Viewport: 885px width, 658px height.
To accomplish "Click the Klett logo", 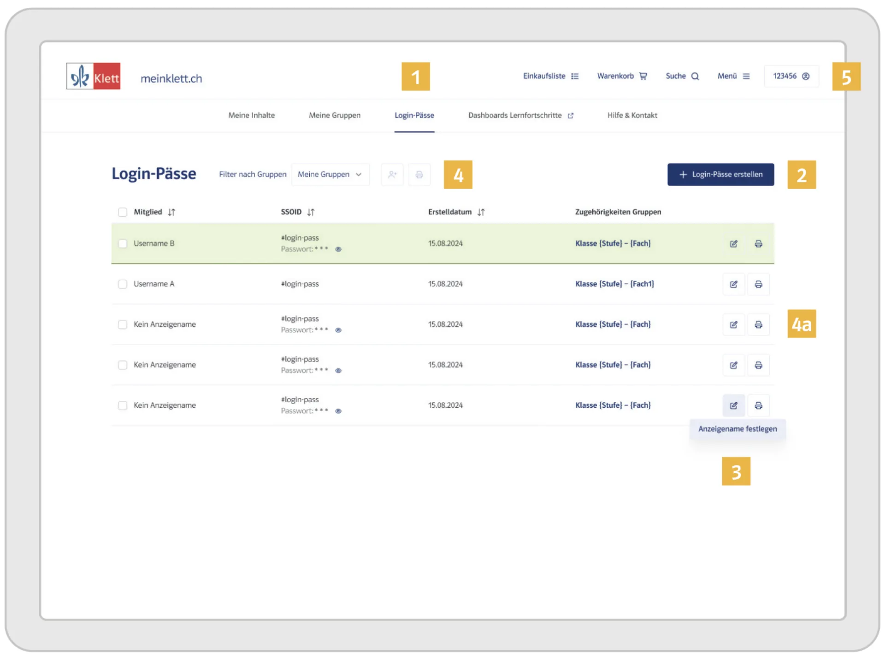I will 94,76.
